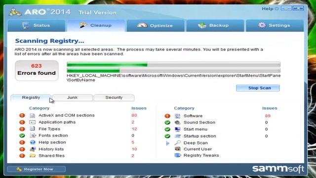Click the History lists icon

pos(33,149)
